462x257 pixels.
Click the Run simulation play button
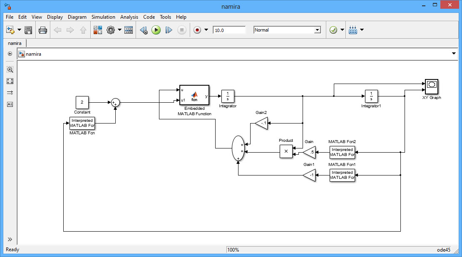coord(156,30)
